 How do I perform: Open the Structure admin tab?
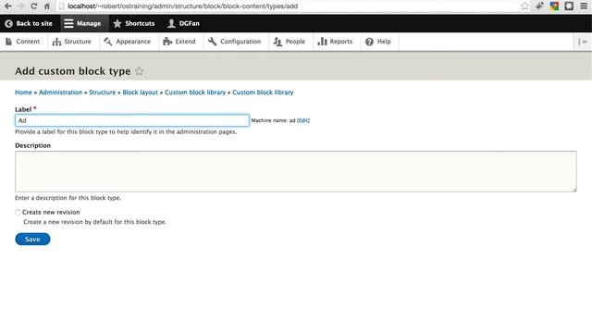(72, 42)
